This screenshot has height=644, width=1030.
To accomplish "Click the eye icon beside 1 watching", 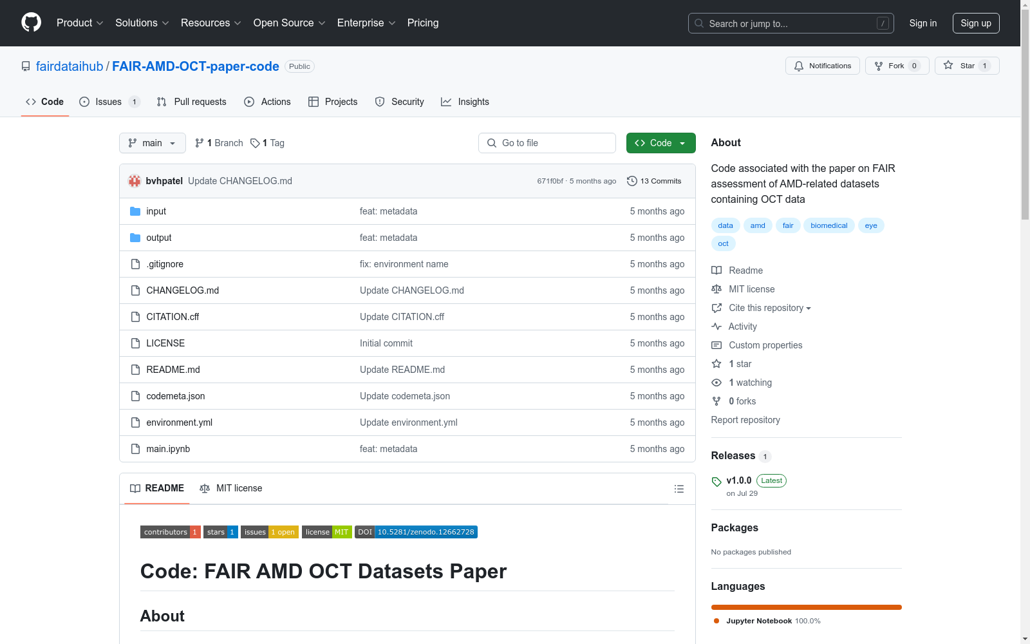I will (716, 383).
